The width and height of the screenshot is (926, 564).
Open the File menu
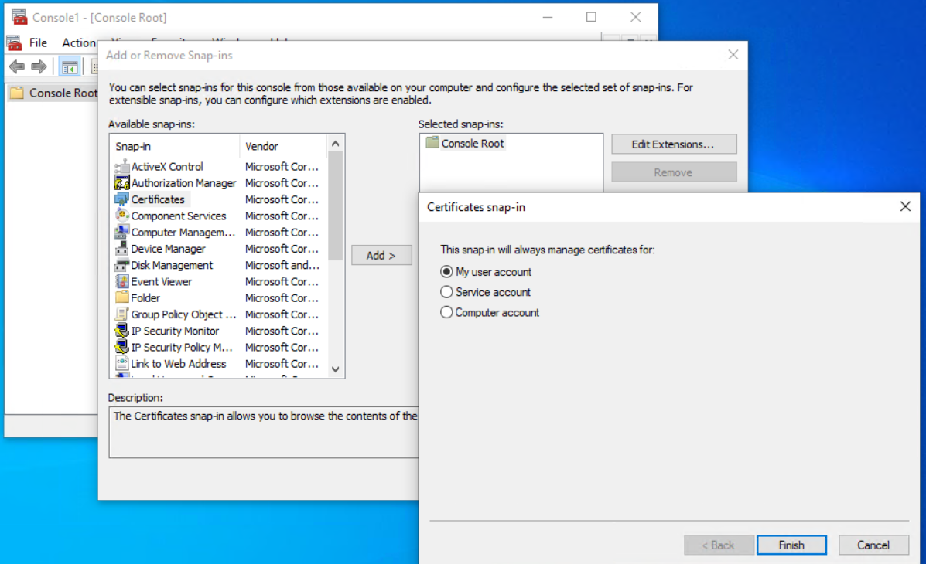point(38,43)
